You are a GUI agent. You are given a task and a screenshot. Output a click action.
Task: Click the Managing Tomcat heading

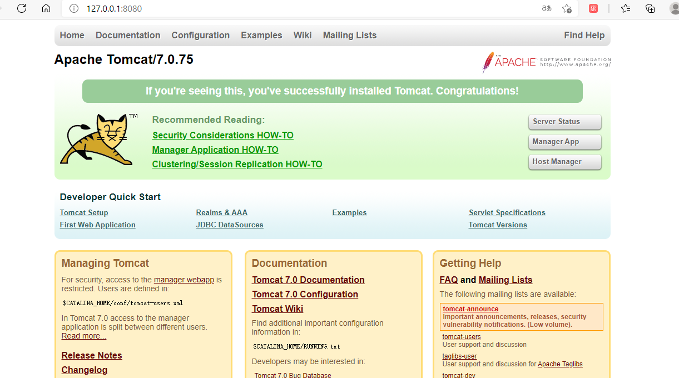tap(105, 263)
